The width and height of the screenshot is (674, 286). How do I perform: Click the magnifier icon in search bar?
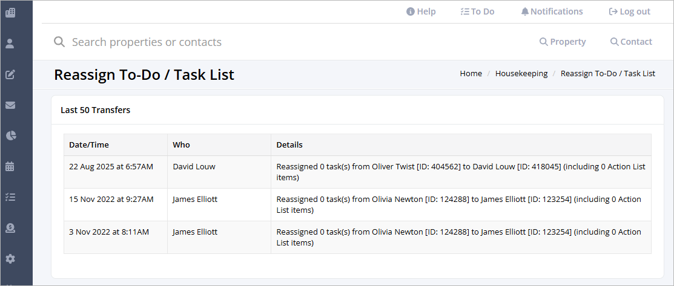pos(59,42)
